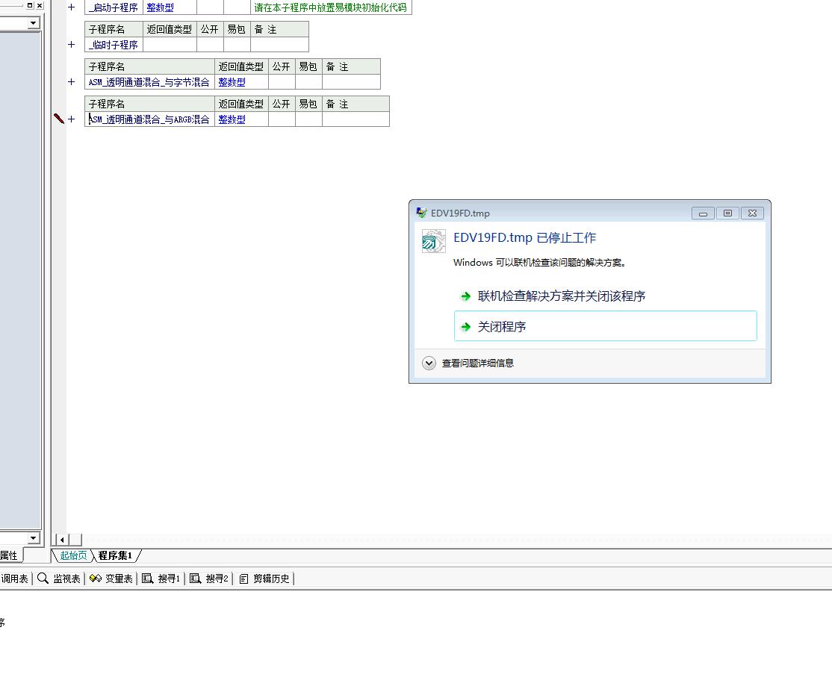This screenshot has height=683, width=832.
Task: Click red marker beside ASM_透明通道混合_与ARGB混合
Action: click(59, 119)
